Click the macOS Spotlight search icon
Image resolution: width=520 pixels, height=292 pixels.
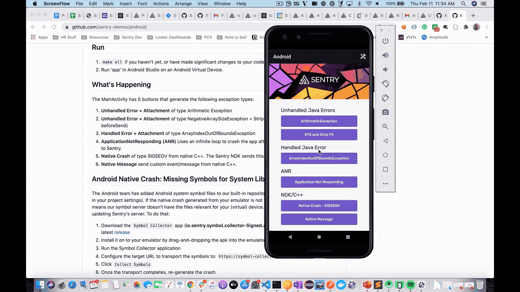point(464,4)
